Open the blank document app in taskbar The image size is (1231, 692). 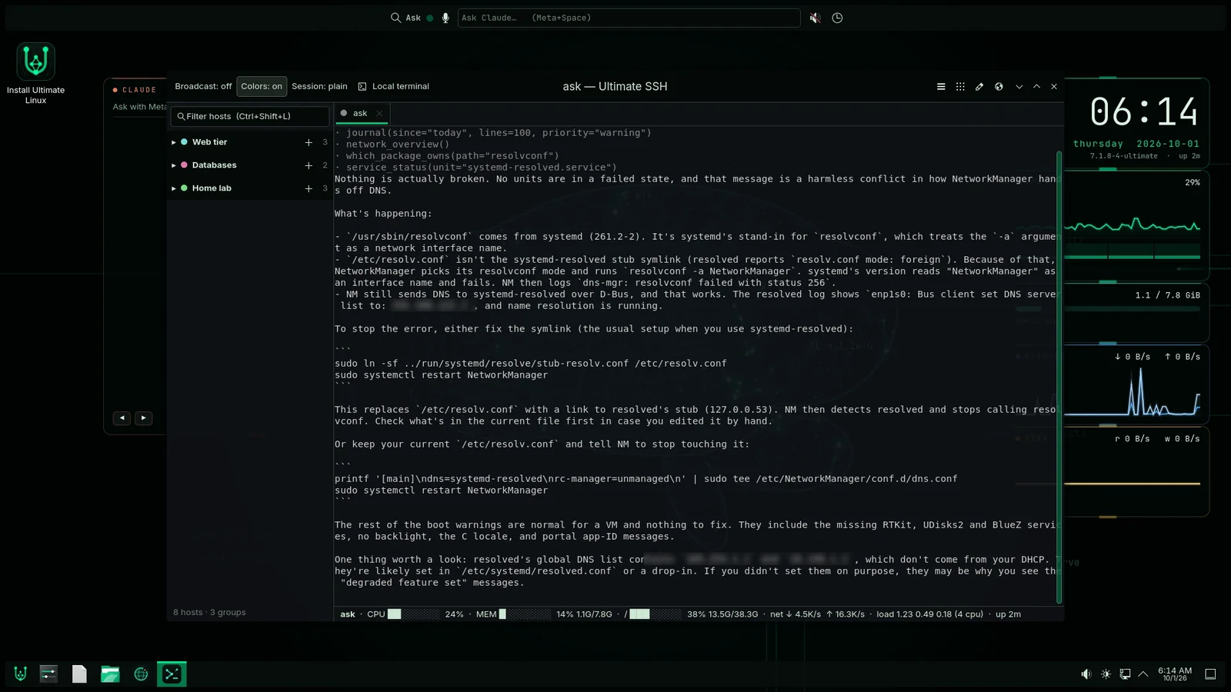coord(79,674)
